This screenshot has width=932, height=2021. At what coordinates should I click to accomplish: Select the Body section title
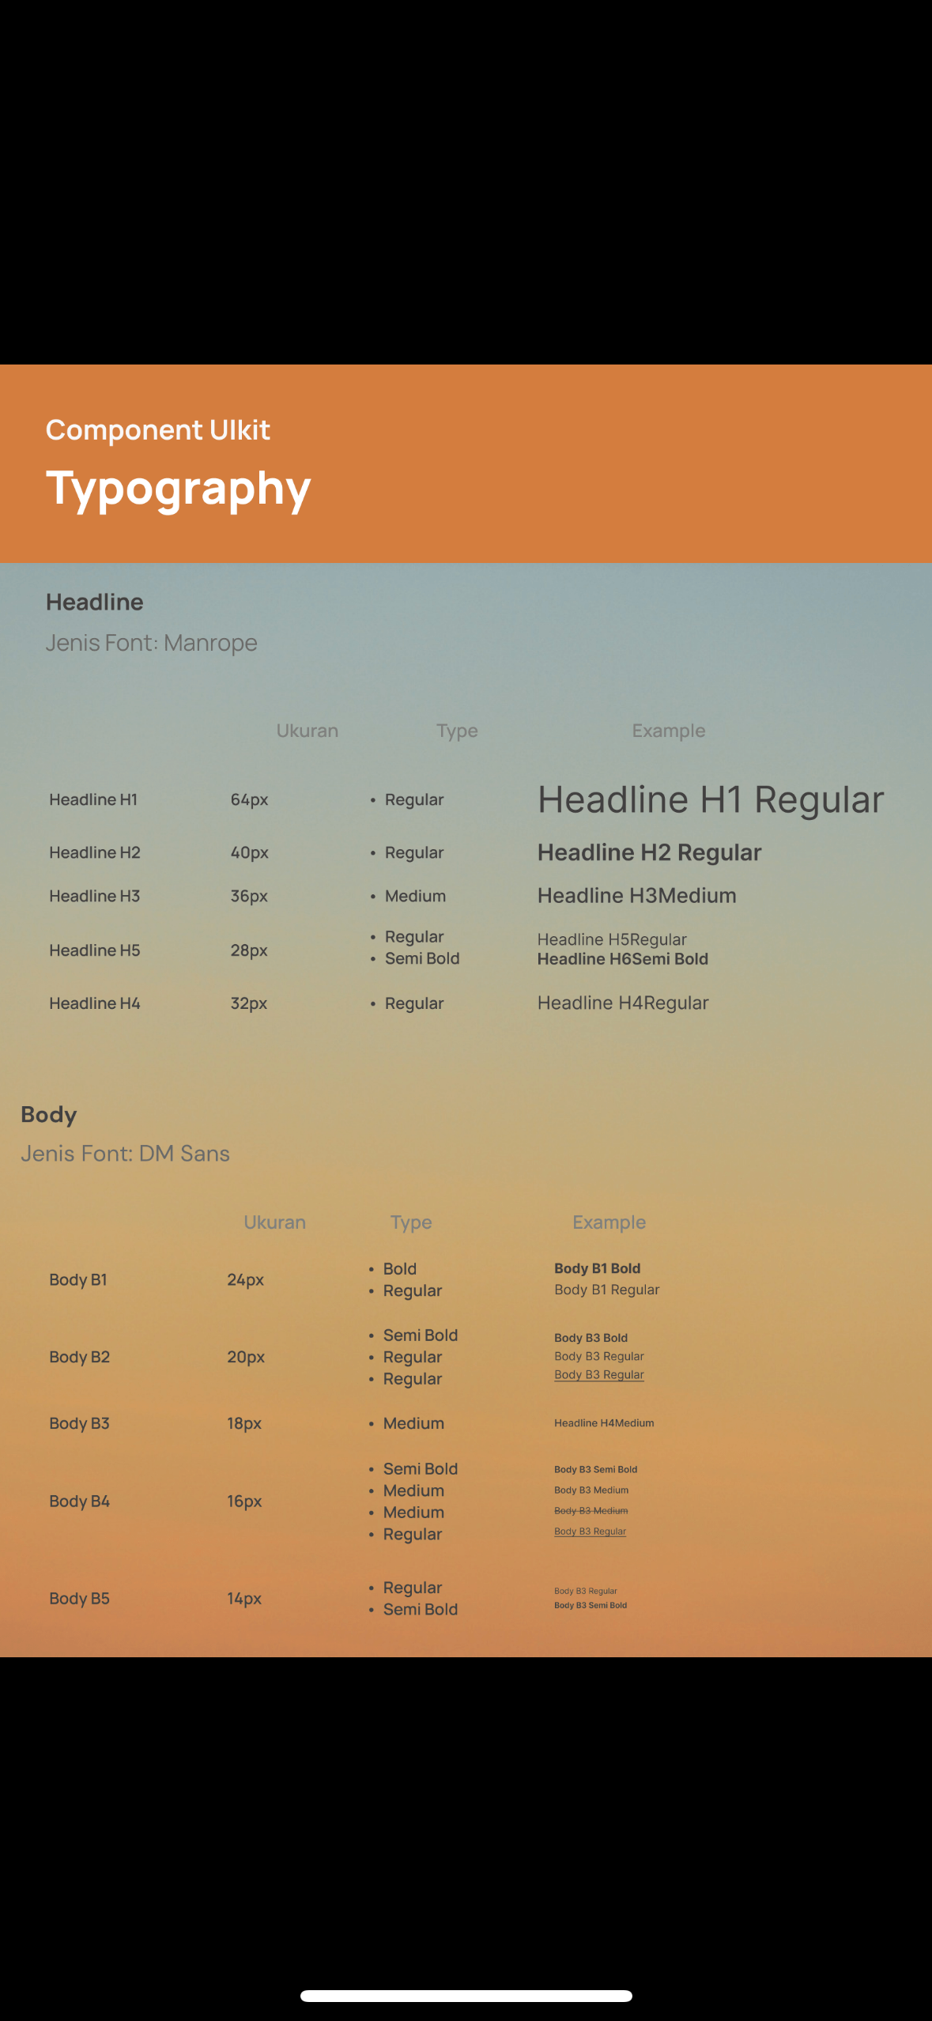[49, 1115]
